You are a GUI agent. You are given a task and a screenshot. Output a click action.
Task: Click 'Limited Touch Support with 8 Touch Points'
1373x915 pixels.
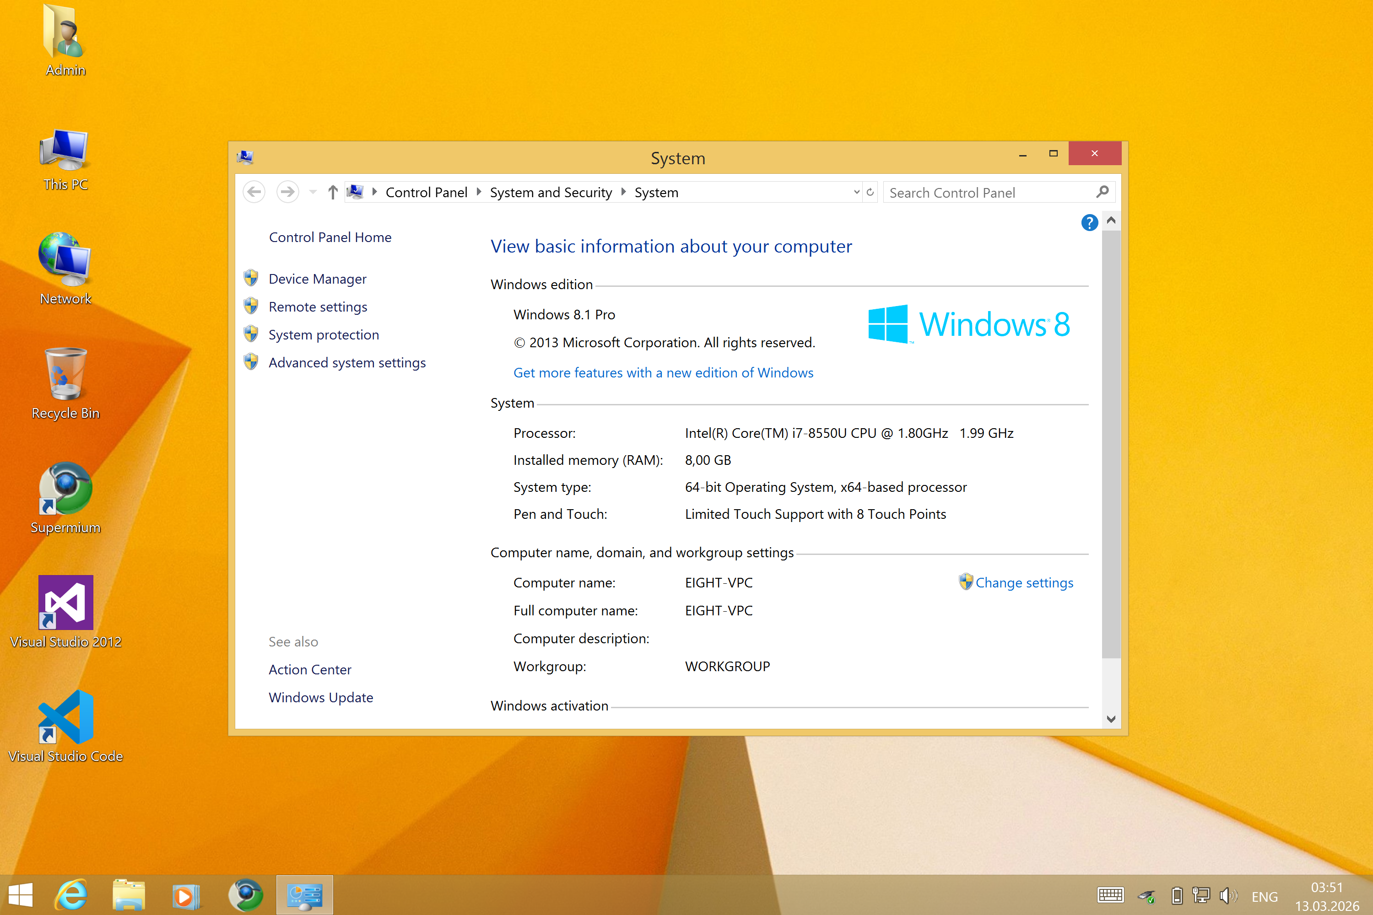(816, 514)
